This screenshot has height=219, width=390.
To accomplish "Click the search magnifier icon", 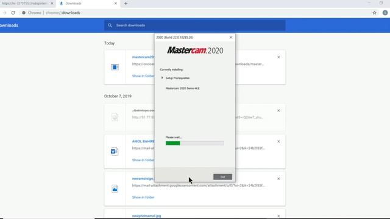I will point(110,26).
